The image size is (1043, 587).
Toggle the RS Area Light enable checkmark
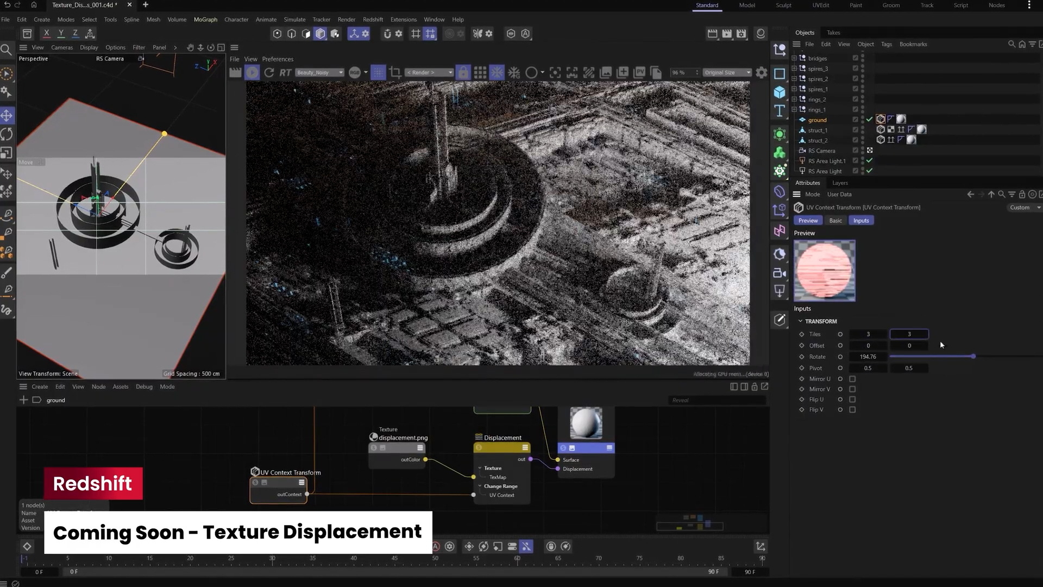(869, 171)
